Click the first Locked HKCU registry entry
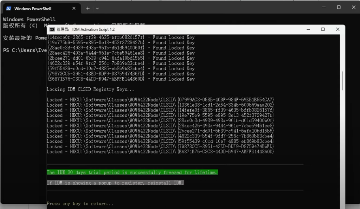Viewport: 360px width, 209px height. click(160, 100)
